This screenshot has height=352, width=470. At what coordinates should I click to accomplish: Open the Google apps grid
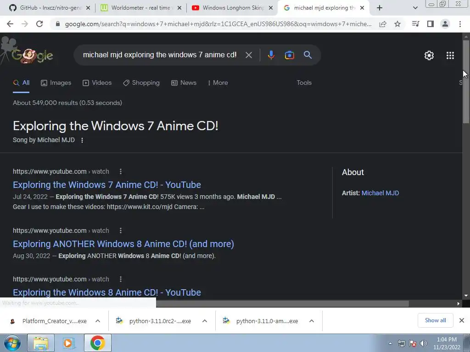click(450, 55)
